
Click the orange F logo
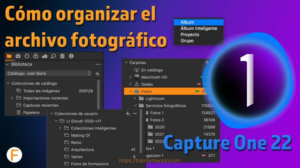coord(14,155)
